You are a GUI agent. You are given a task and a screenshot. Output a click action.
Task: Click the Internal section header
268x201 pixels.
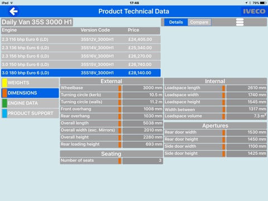[x=215, y=82]
